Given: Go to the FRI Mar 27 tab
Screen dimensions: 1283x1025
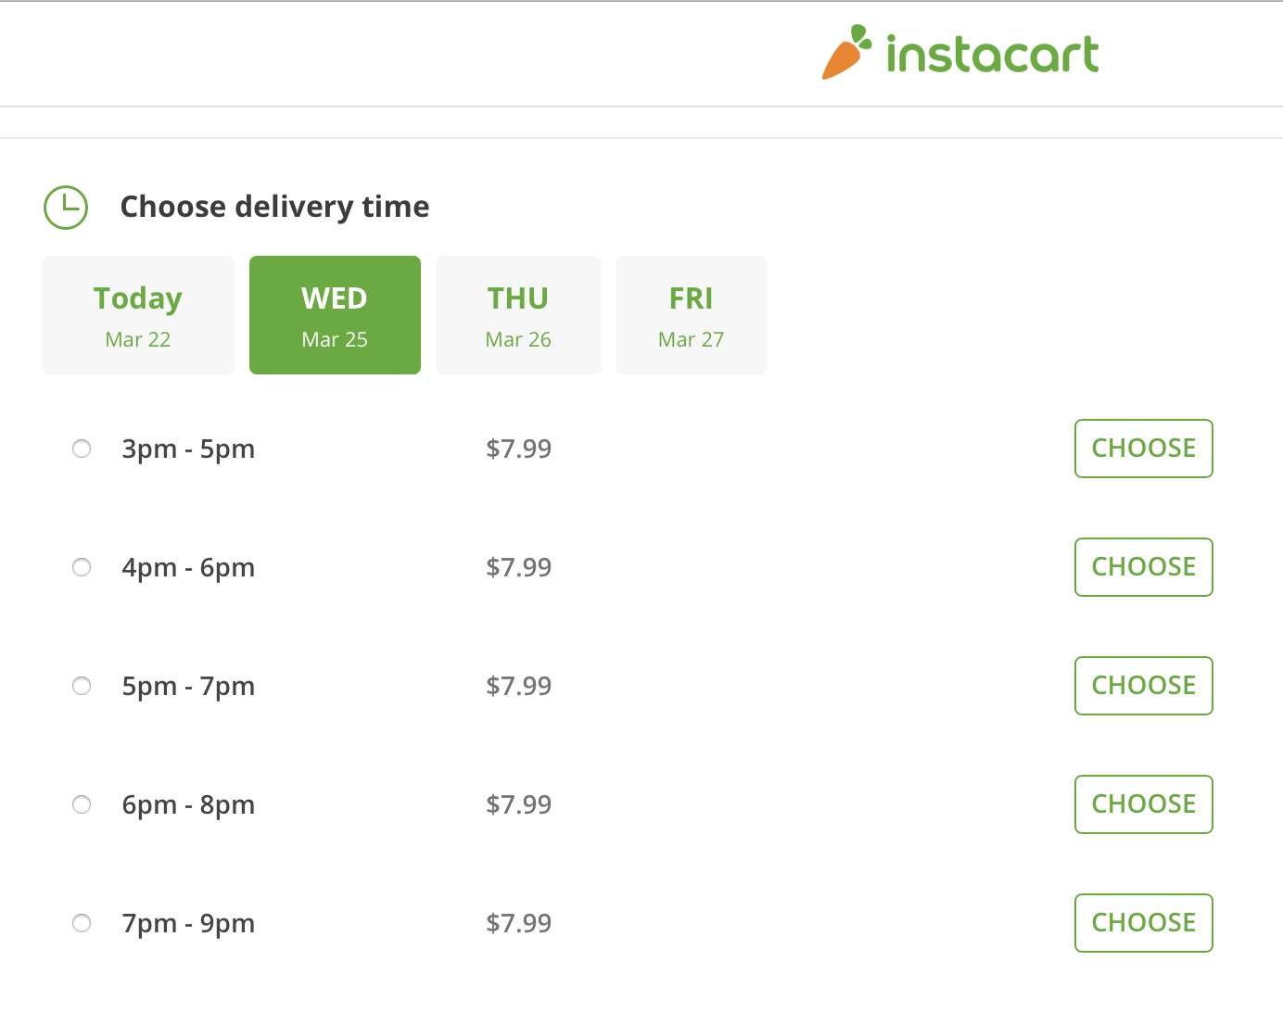Looking at the screenshot, I should [x=692, y=315].
